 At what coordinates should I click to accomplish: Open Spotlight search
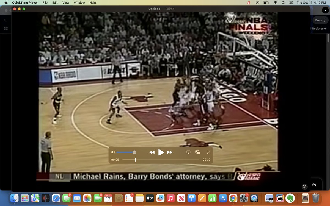point(283,2)
